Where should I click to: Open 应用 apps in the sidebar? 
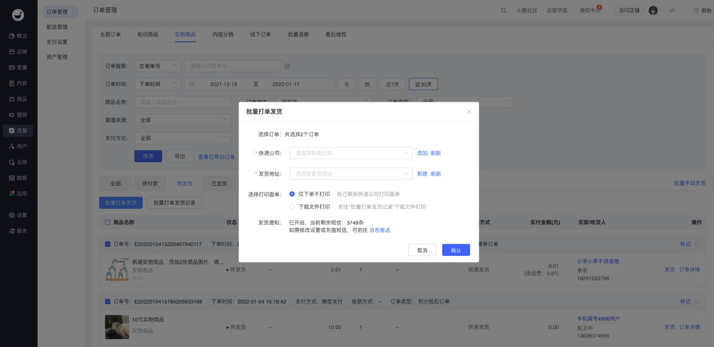pos(18,193)
